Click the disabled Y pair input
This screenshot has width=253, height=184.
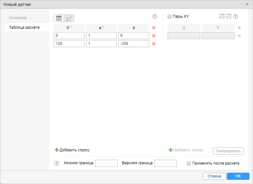[218, 36]
